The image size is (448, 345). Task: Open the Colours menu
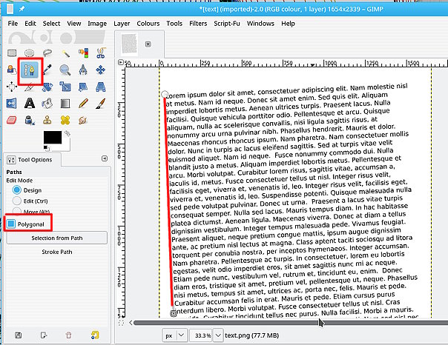[x=148, y=24]
